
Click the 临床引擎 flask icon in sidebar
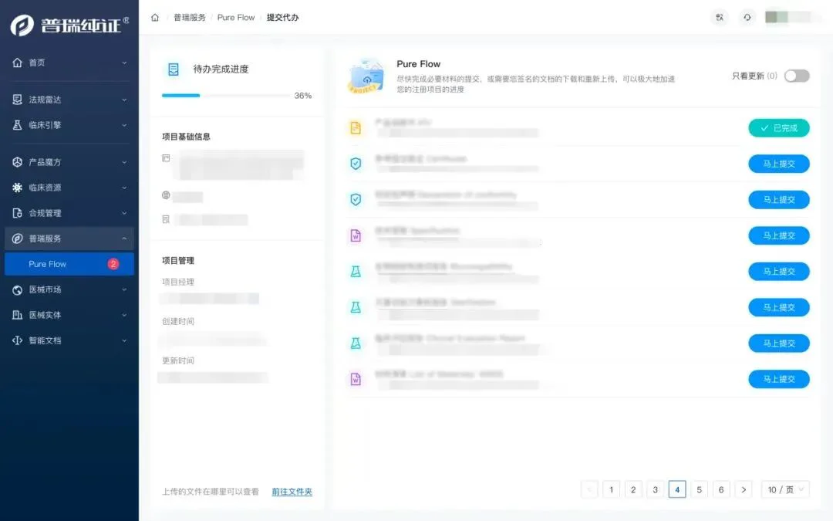pyautogui.click(x=18, y=125)
